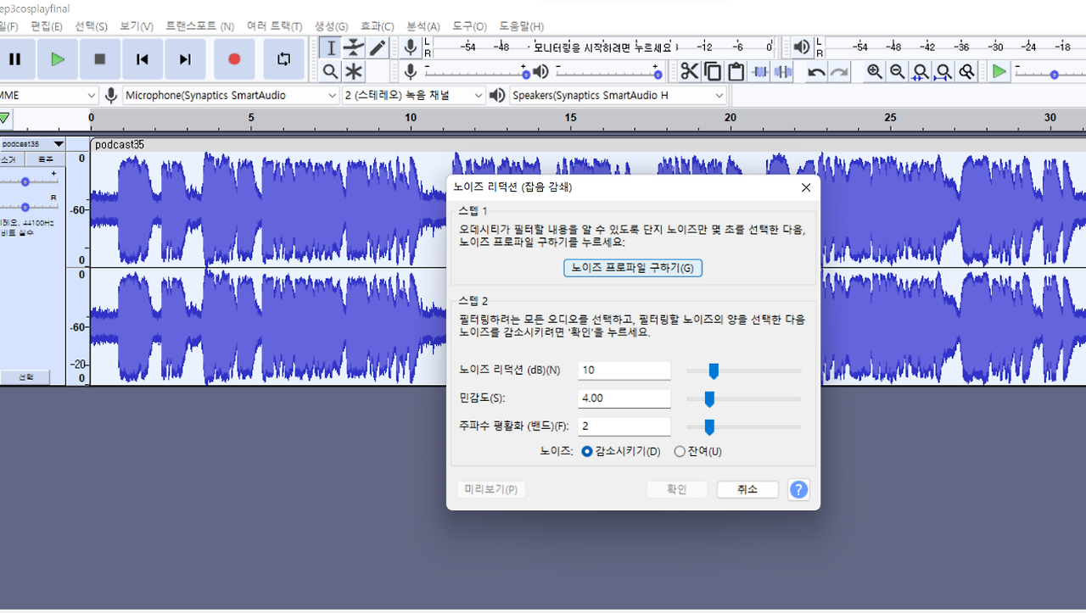
Task: Open the 편집(E) menu
Action: (x=47, y=26)
